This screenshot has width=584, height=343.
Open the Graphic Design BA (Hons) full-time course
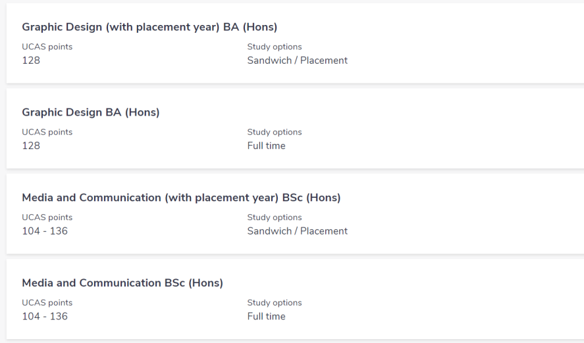(91, 112)
